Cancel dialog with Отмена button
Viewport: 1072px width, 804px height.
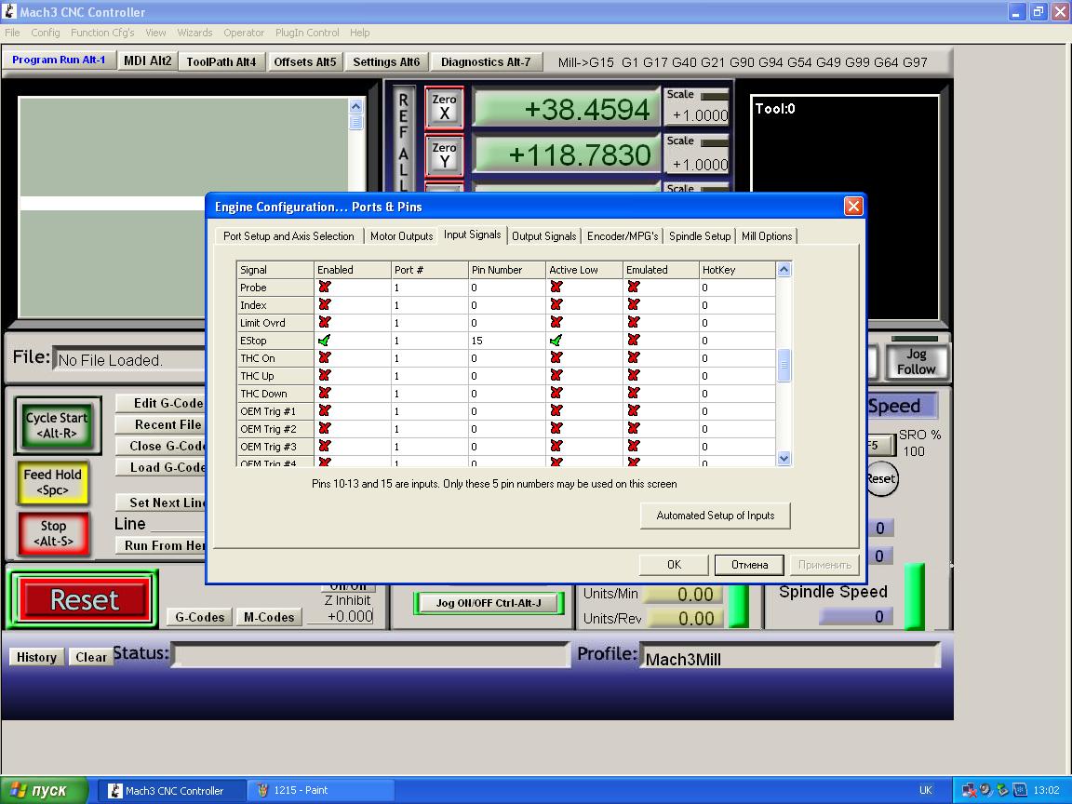pos(749,565)
